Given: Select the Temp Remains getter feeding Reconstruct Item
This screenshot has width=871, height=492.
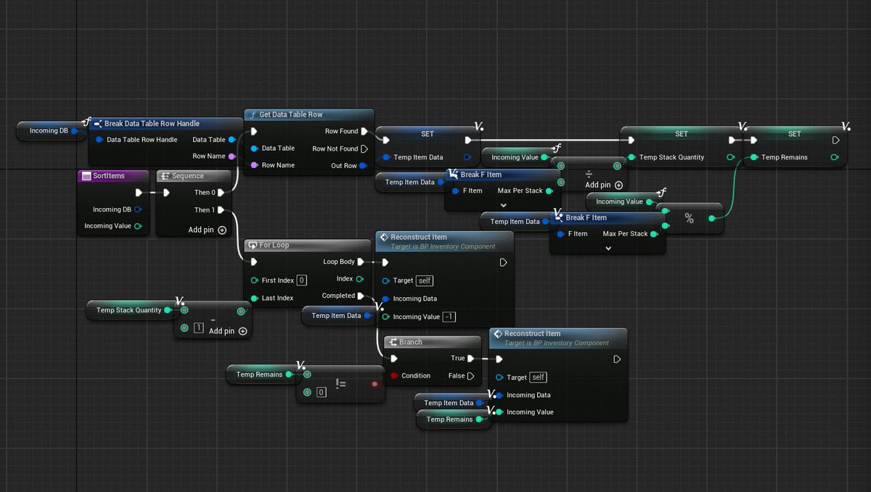Looking at the screenshot, I should [454, 420].
